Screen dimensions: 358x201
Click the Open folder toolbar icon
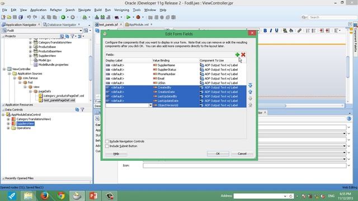(x=9, y=17)
